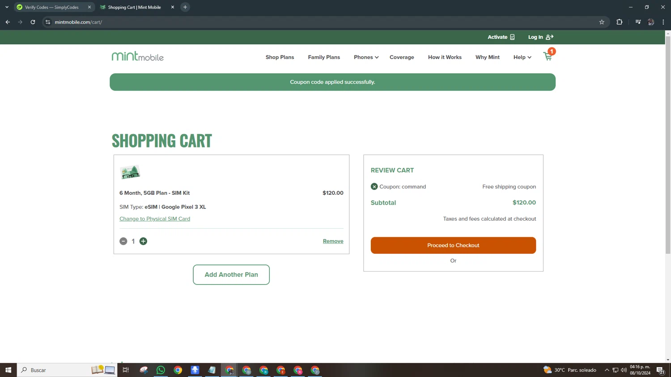Go back to the previous page

(8, 22)
